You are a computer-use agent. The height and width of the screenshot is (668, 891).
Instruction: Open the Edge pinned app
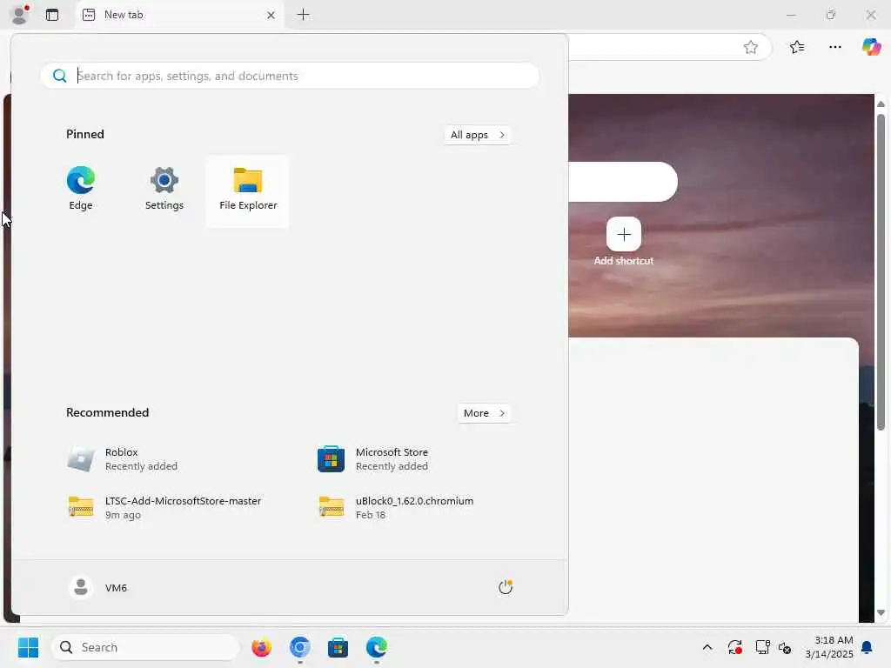(81, 190)
